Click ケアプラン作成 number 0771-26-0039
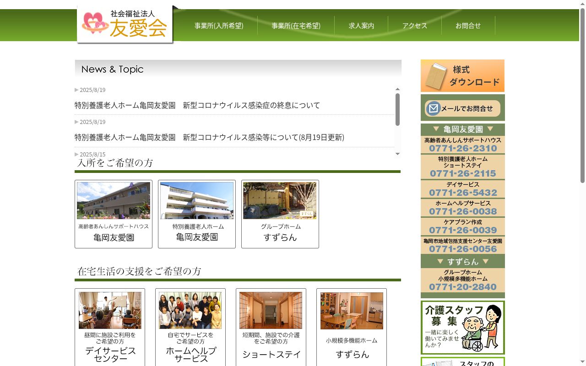The width and height of the screenshot is (586, 366). (463, 230)
